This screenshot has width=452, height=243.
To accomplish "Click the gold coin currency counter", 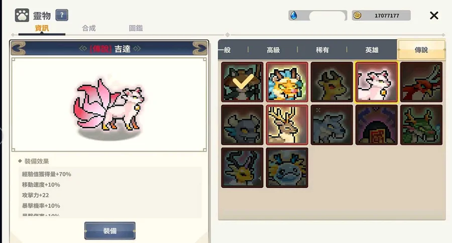I will (381, 16).
